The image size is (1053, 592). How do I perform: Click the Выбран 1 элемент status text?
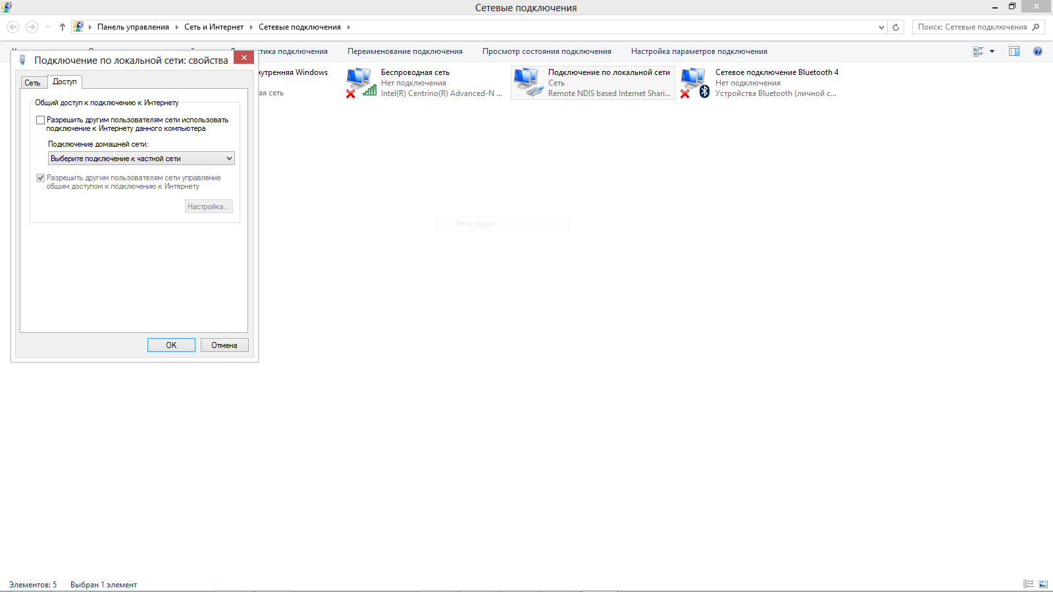104,585
